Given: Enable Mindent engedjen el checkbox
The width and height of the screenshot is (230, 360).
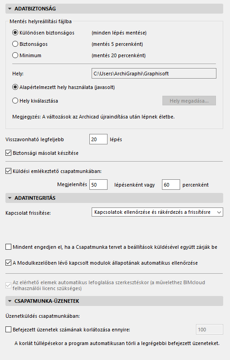Looking at the screenshot, I should [x=8, y=247].
